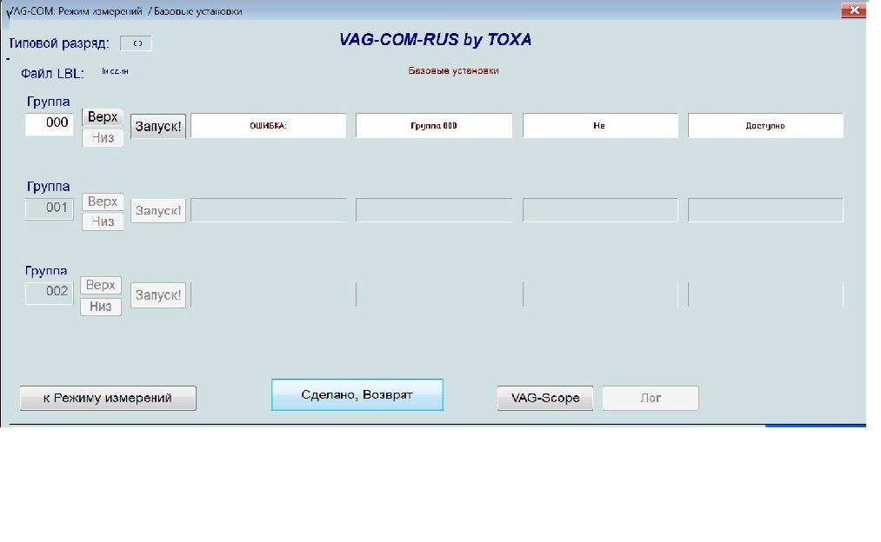This screenshot has height=542, width=881.
Task: Open VAG-Scope
Action: tap(545, 399)
